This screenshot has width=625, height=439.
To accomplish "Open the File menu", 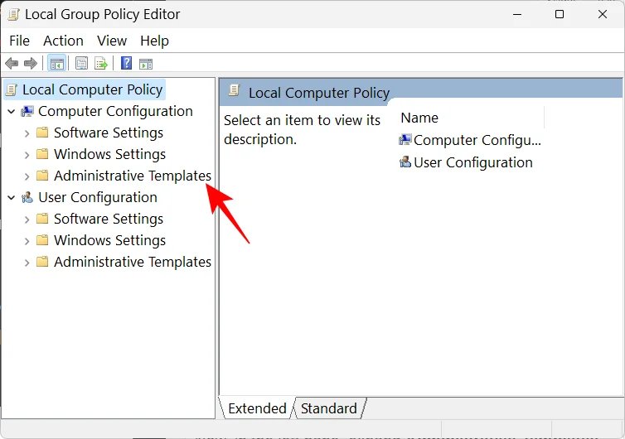I will [20, 41].
